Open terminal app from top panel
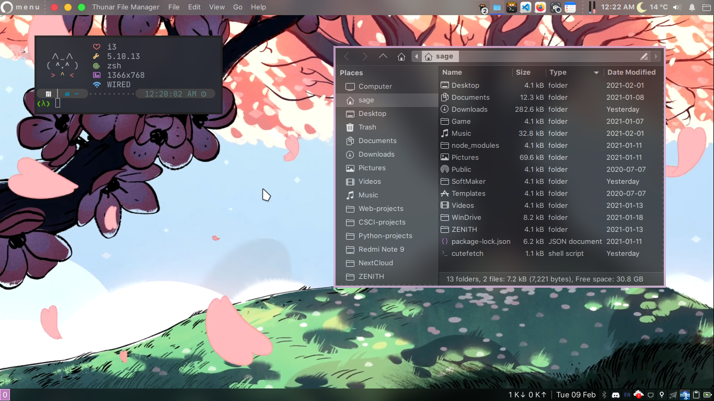 tap(512, 7)
